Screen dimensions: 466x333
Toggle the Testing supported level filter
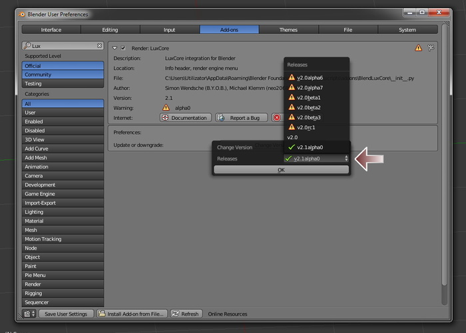[63, 84]
